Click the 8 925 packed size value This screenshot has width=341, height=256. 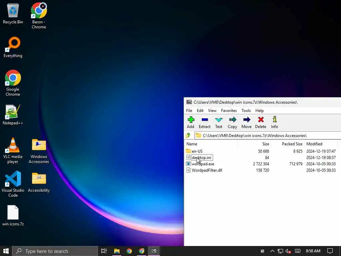coord(298,151)
